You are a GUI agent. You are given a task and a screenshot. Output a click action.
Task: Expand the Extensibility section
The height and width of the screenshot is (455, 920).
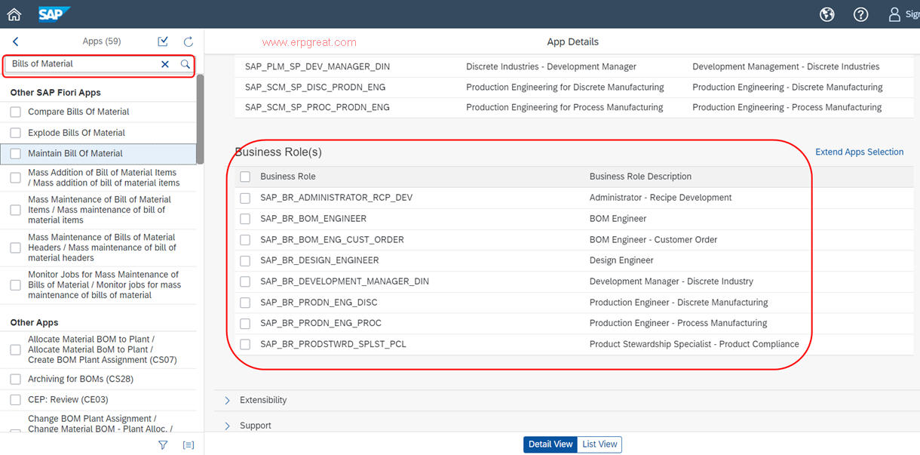point(227,400)
